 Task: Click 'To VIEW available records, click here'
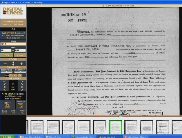pos(13,23)
